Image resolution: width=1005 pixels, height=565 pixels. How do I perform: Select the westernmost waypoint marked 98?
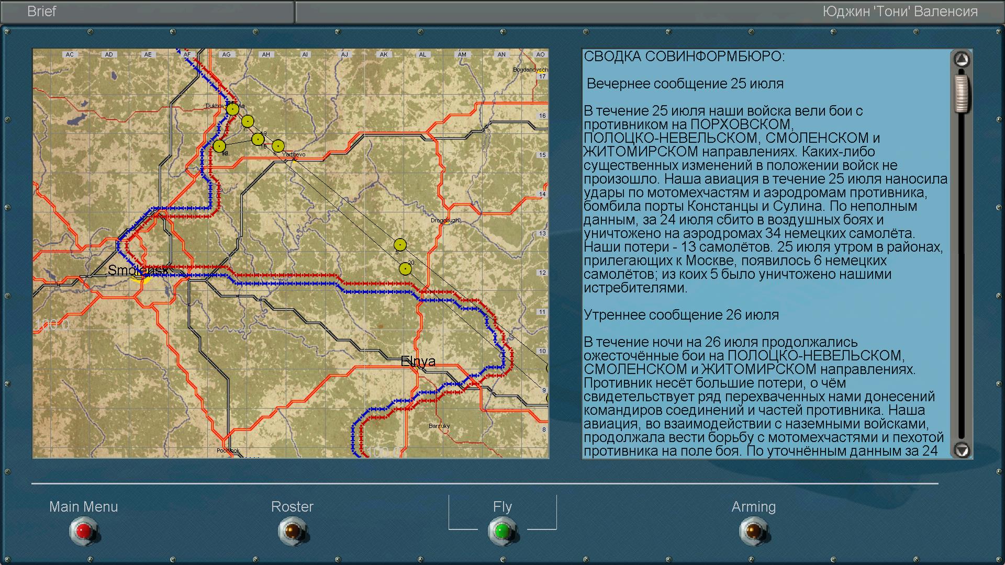(x=219, y=146)
